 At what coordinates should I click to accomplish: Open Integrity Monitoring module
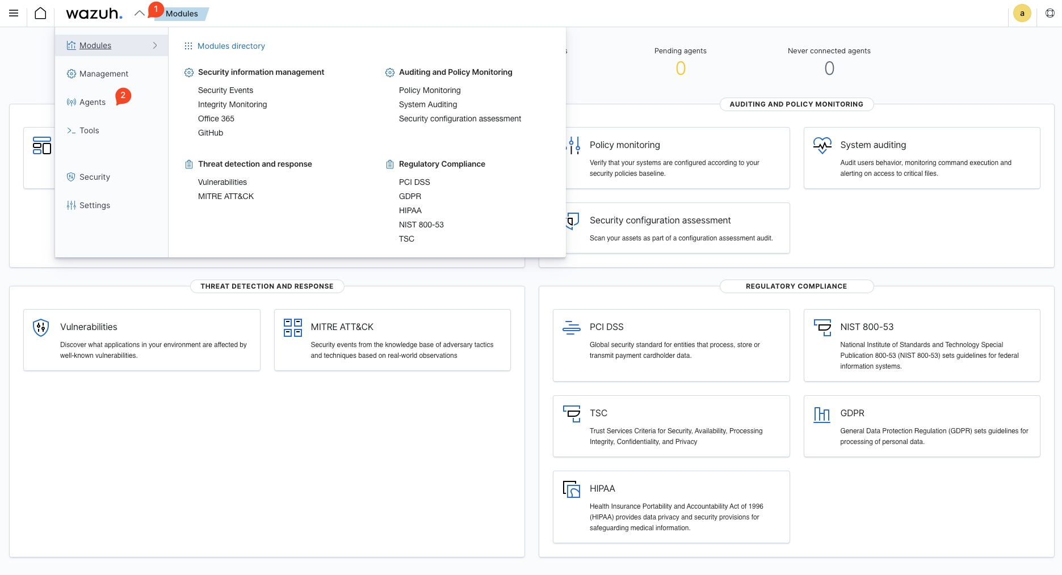[232, 104]
